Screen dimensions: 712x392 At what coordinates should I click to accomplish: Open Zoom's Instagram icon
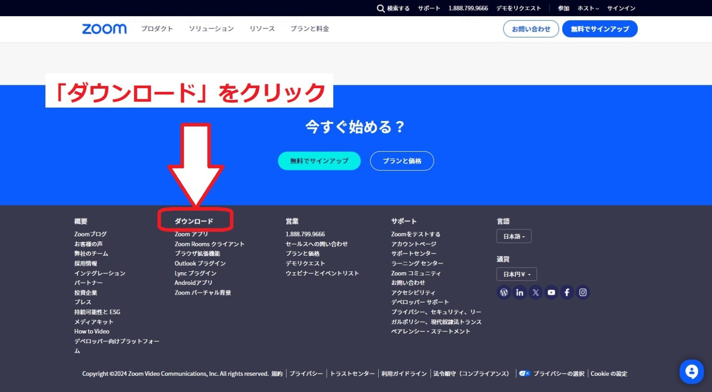pyautogui.click(x=582, y=292)
